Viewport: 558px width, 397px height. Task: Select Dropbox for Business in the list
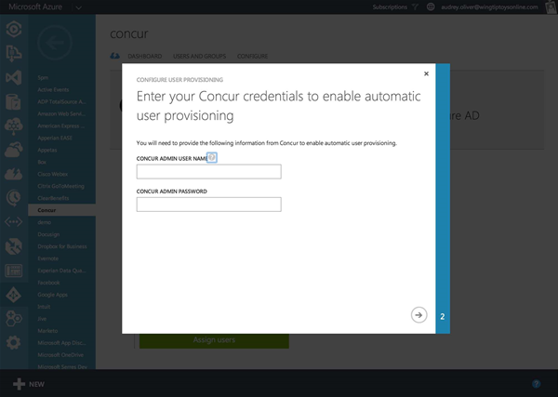coord(62,246)
